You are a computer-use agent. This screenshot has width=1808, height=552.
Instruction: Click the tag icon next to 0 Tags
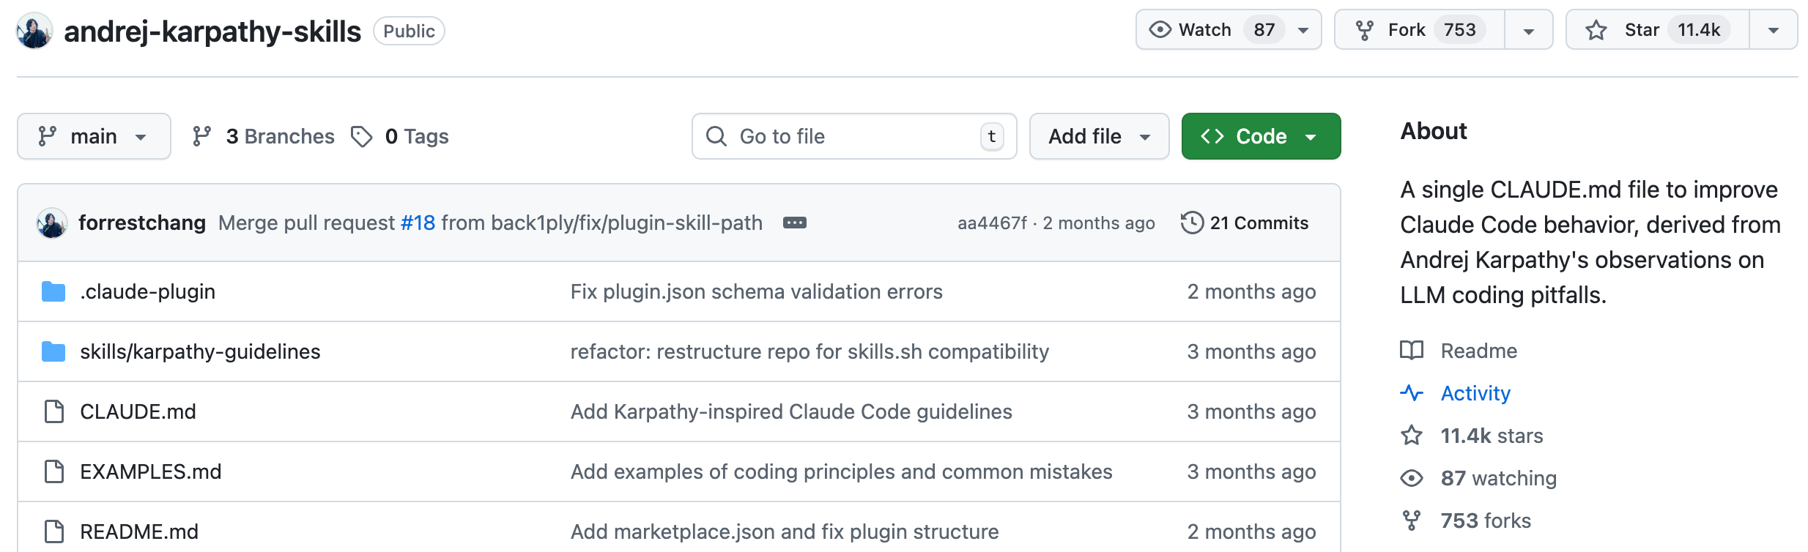(361, 136)
